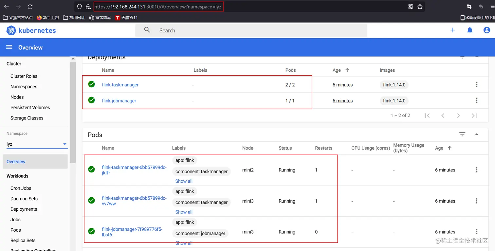This screenshot has height=251, width=495.
Task: Open Jobs in sidebar
Action: click(15, 220)
